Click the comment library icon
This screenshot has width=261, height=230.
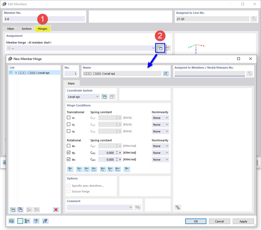pyautogui.click(x=138, y=207)
